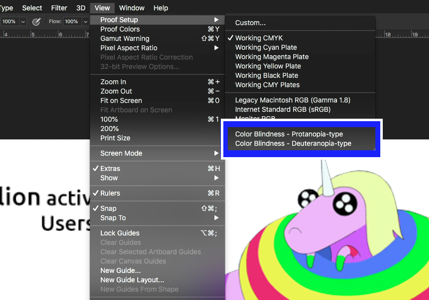Select Working Black Plate
This screenshot has width=429, height=300.
300,75
